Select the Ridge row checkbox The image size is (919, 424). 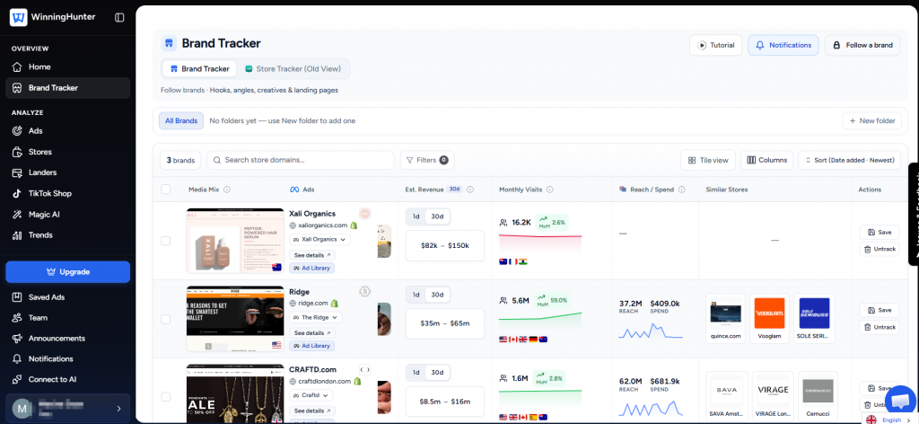point(166,319)
